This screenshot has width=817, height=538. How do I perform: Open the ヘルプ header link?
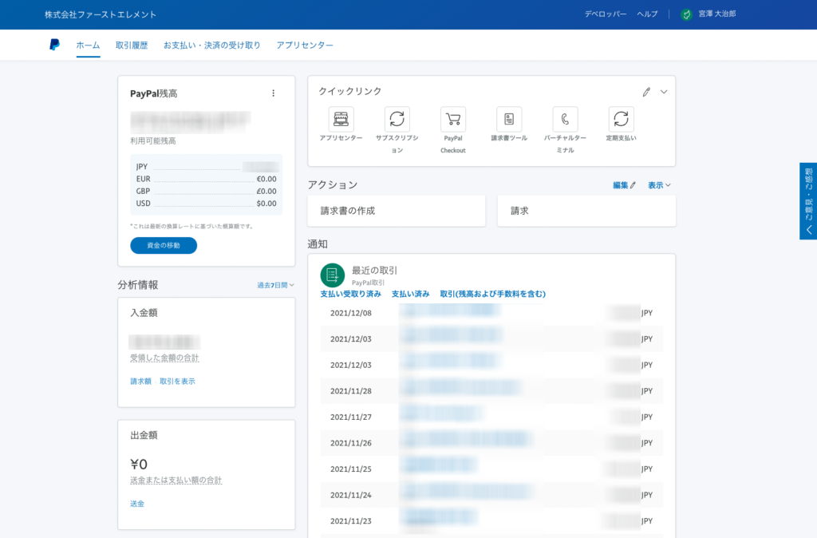pyautogui.click(x=647, y=14)
